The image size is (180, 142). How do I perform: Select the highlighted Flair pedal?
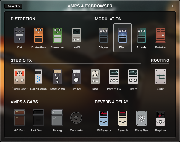coord(123,36)
